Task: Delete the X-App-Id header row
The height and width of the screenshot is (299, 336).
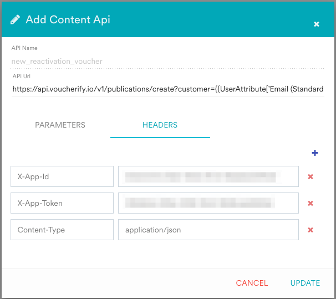Action: [x=310, y=177]
